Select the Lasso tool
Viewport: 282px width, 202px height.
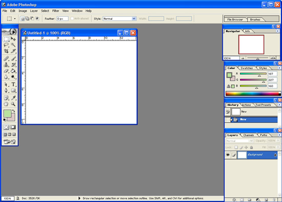pos(6,45)
